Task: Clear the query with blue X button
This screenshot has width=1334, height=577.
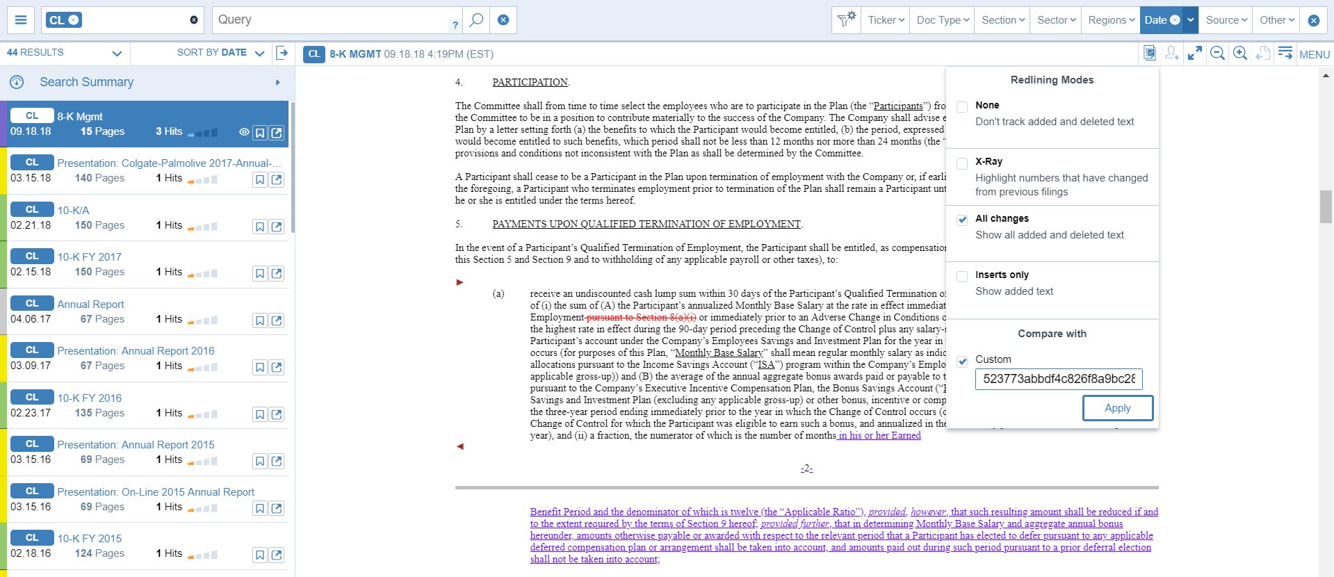Action: tap(503, 20)
